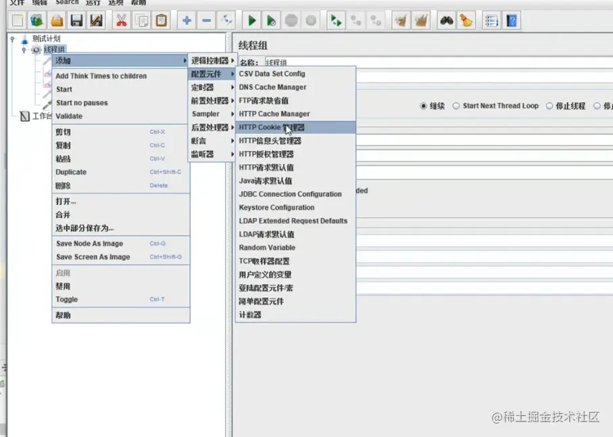Select 测试计划 node in tree

pyautogui.click(x=46, y=39)
